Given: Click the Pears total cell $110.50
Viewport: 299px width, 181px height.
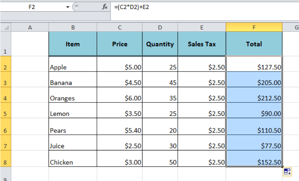Looking at the screenshot, I should [x=254, y=130].
